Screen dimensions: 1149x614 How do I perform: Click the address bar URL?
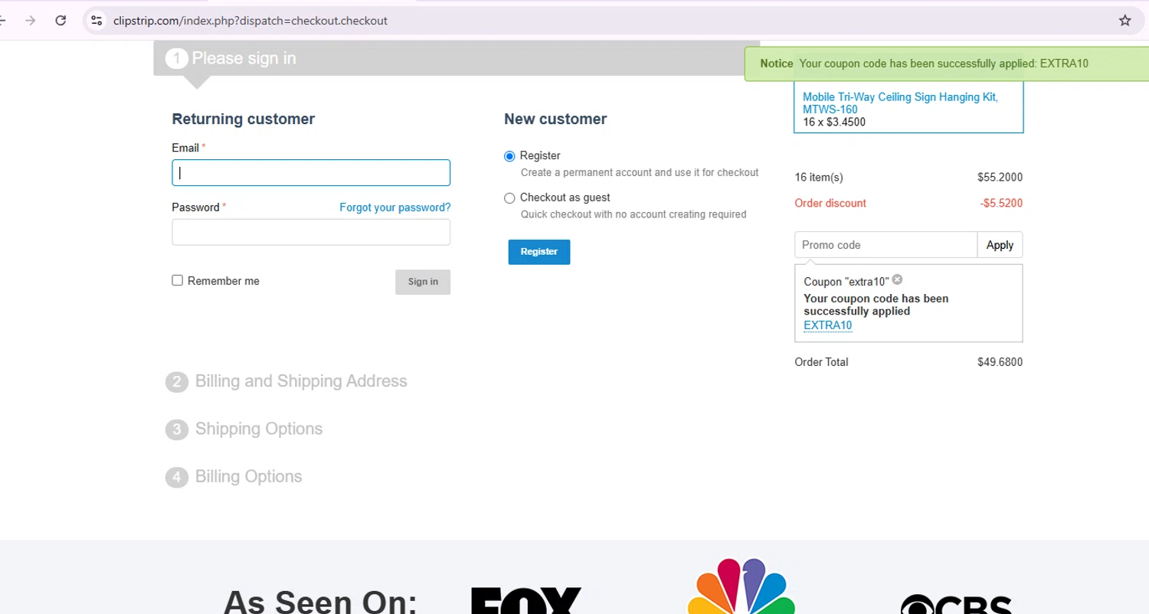point(250,21)
